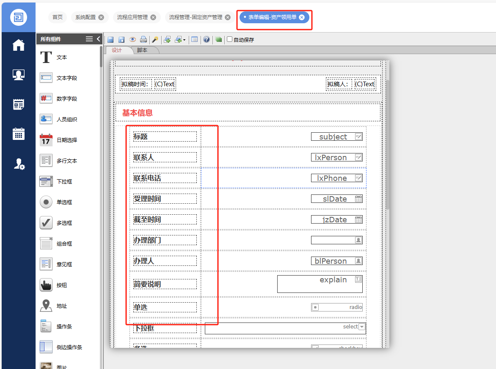496x369 pixels.
Task: Click the radio field in the 单选 row
Action: 336,307
